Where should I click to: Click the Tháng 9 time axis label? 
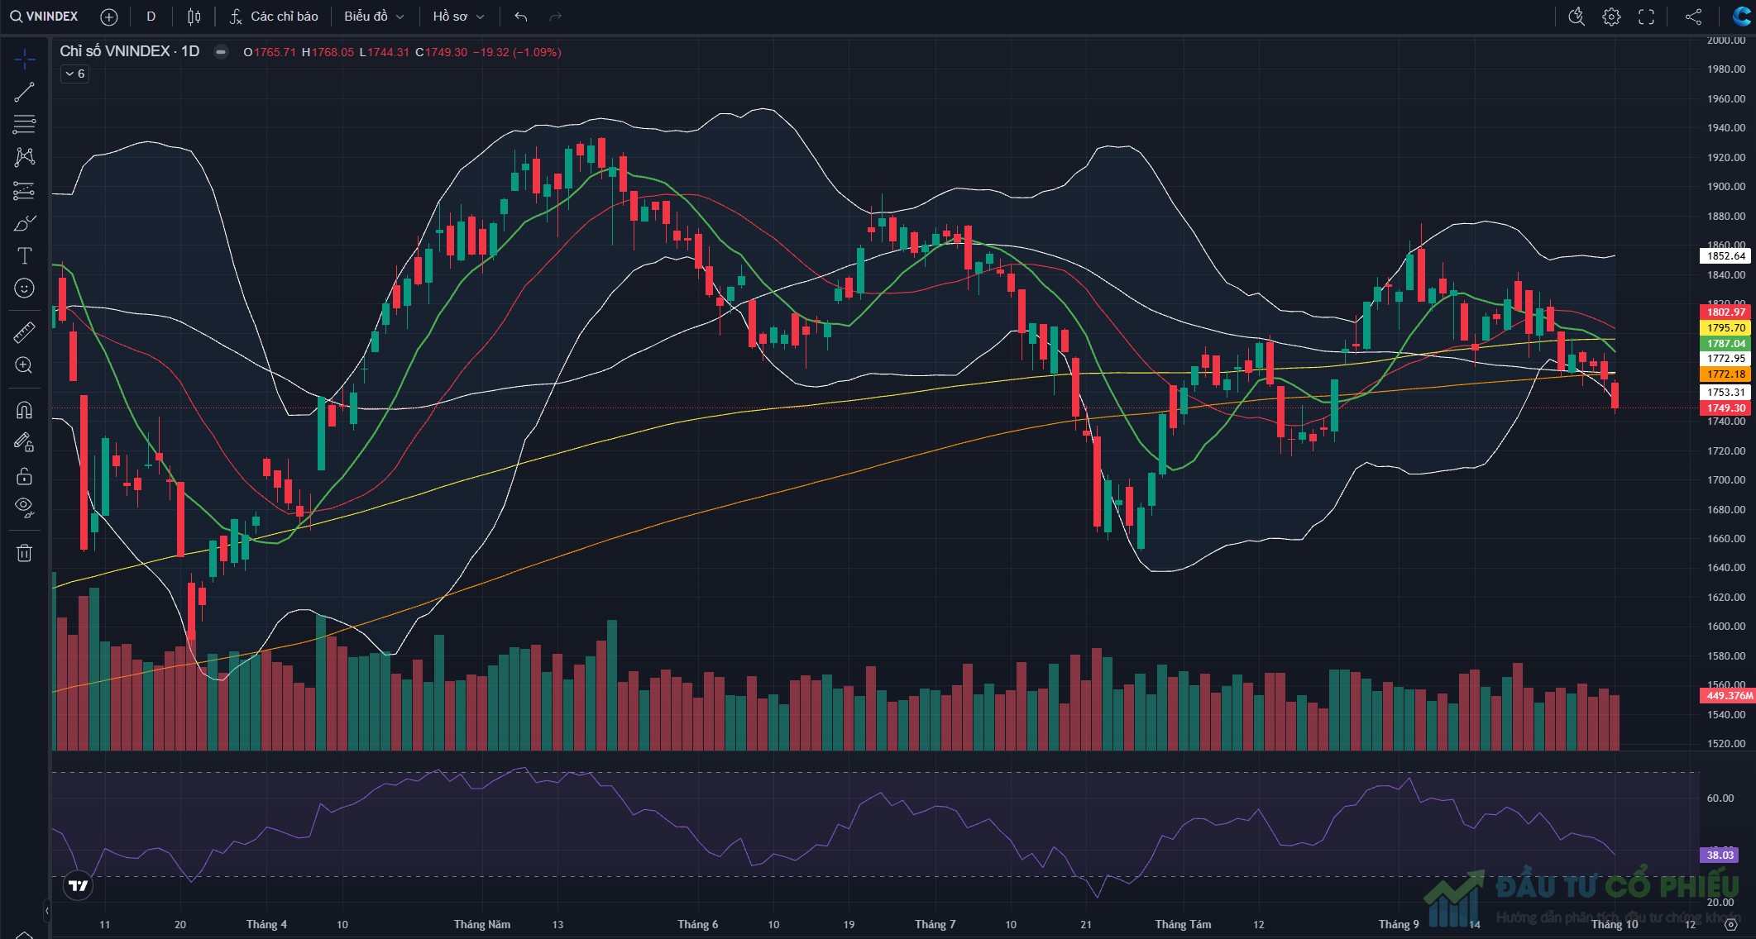pos(1399,924)
